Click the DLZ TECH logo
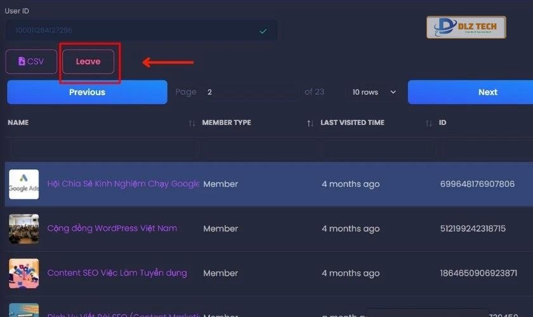The image size is (533, 317). (x=466, y=27)
